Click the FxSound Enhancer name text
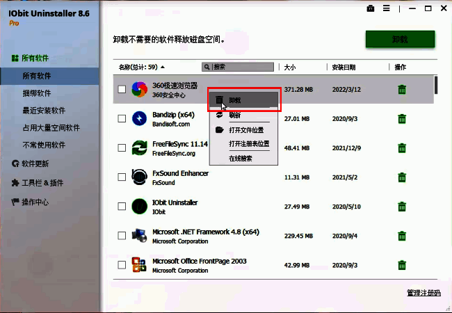The image size is (452, 313). pyautogui.click(x=181, y=173)
